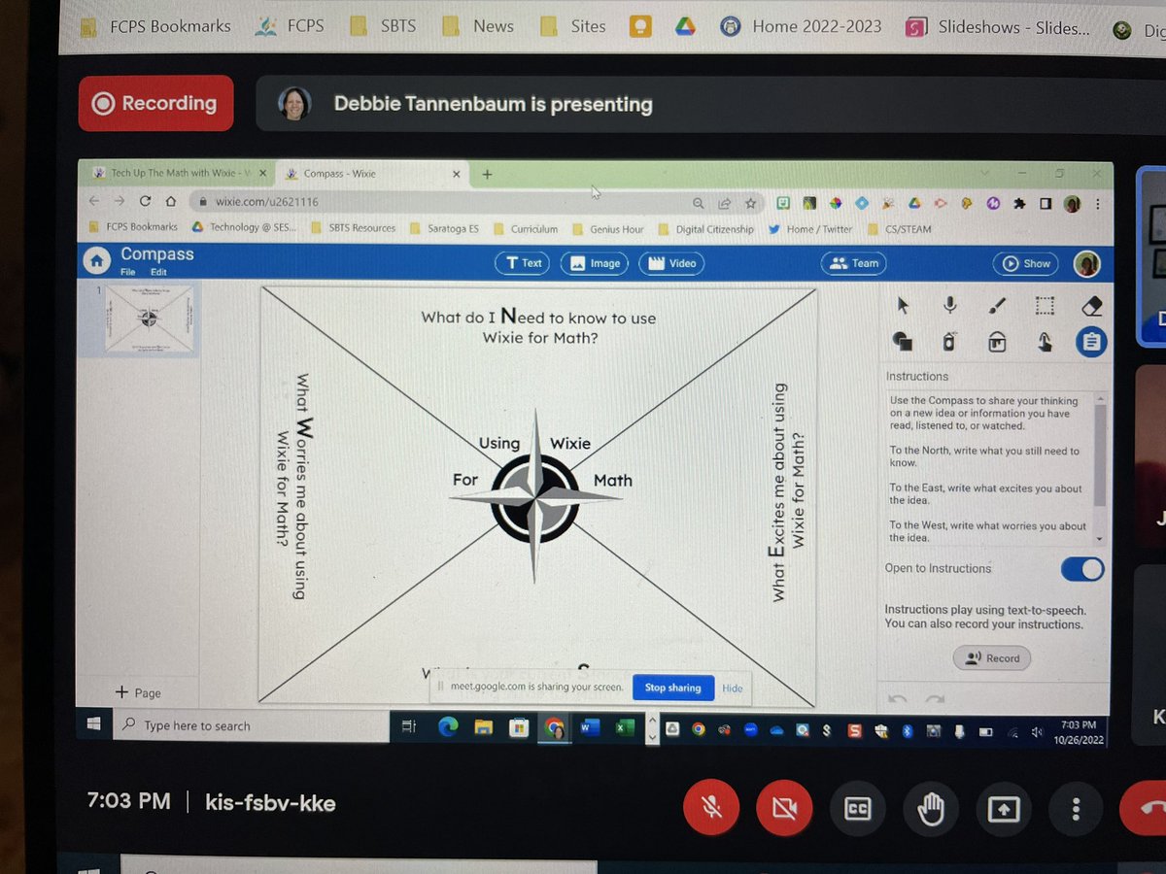The image size is (1166, 874).
Task: Open the Edit menu in Wixie
Action: pos(158,273)
